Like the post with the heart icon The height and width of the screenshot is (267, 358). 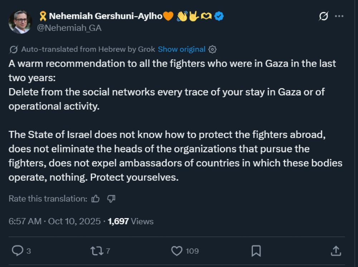(177, 251)
